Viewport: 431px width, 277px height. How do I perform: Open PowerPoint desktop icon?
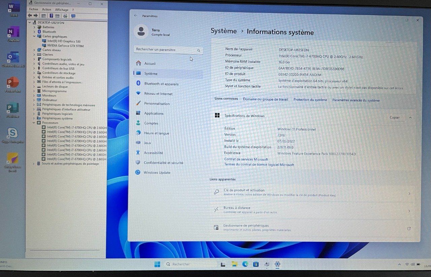tap(13, 84)
